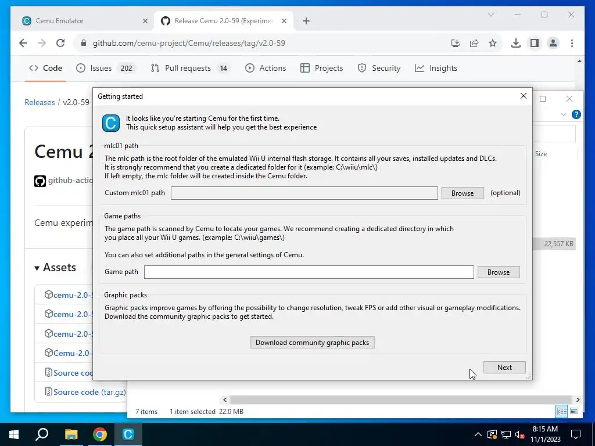Screen dimensions: 595x446
Task: Open Chrome downloads icon
Action: [516, 43]
